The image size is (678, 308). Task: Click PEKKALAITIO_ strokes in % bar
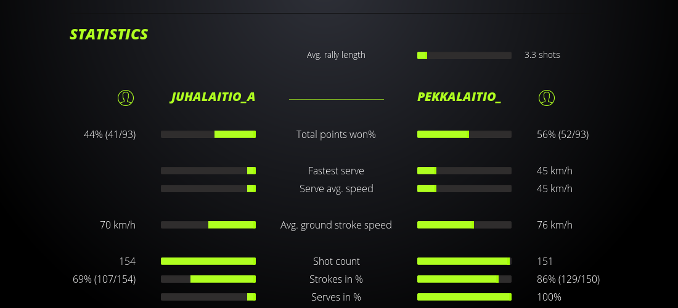point(464,279)
